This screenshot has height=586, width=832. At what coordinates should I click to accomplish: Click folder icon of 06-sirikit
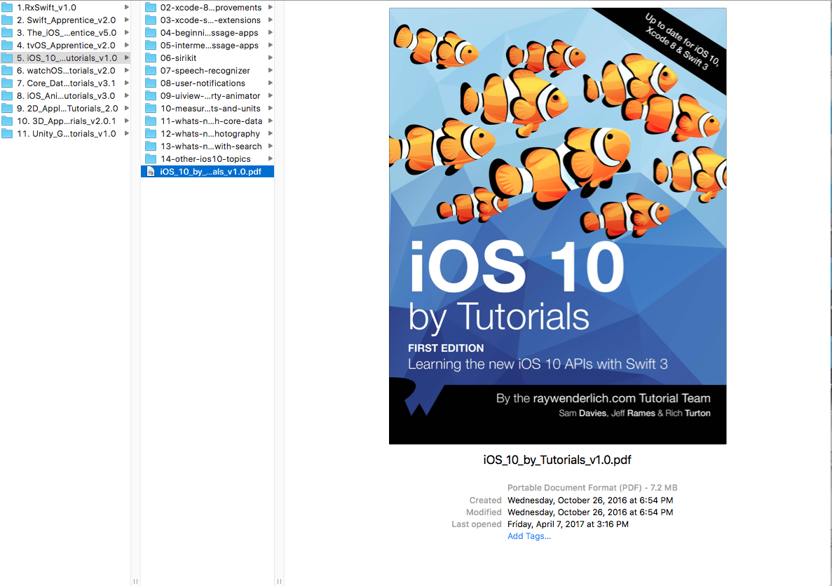tap(151, 58)
